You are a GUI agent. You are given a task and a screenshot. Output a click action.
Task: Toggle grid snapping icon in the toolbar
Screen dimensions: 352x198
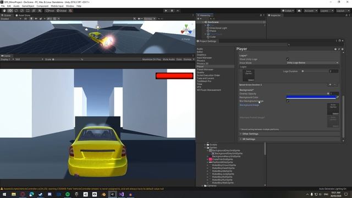(x=70, y=11)
